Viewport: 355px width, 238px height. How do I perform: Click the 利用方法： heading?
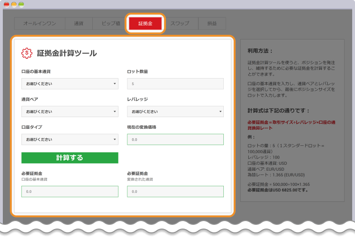tap(260, 51)
